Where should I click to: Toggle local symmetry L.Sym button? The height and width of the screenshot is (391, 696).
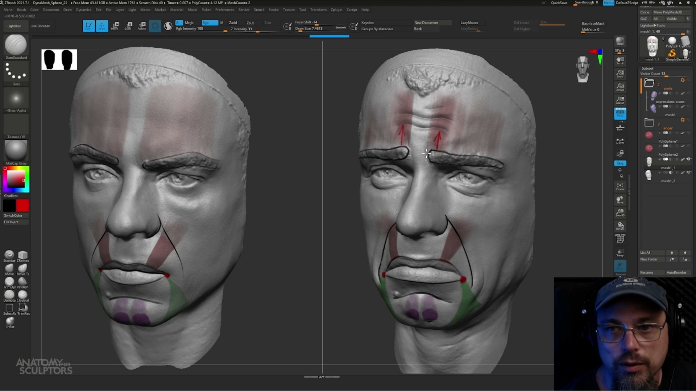(620, 141)
